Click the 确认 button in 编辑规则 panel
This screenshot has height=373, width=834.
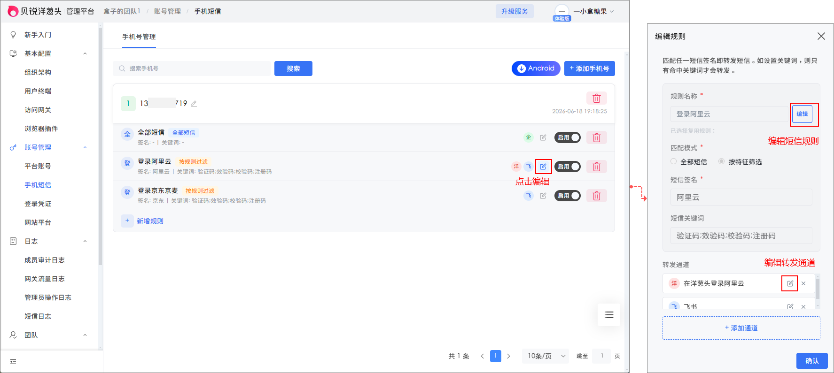(812, 361)
